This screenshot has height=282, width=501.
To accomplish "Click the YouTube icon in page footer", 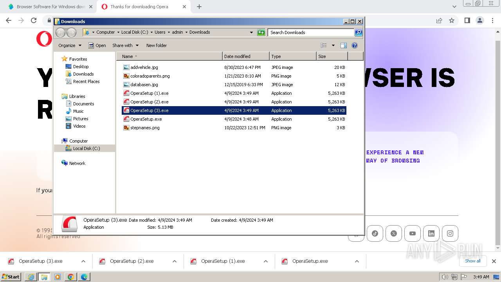I will coord(413,233).
